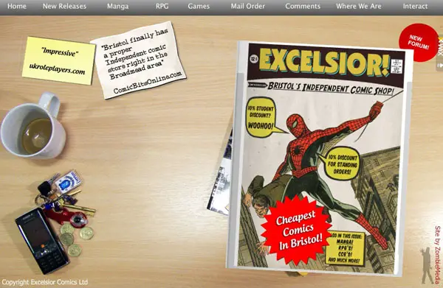Select Interact in the navigation bar
The width and height of the screenshot is (443, 288).
coord(415,6)
